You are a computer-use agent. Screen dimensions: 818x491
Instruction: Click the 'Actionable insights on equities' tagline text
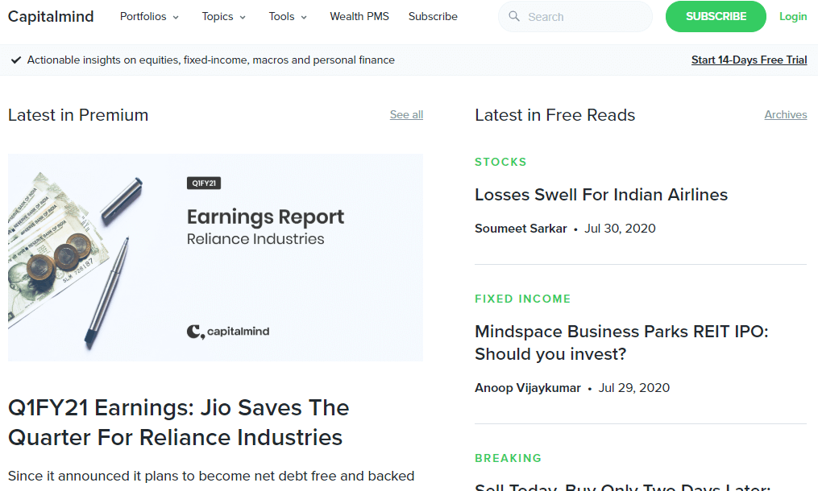tap(211, 60)
